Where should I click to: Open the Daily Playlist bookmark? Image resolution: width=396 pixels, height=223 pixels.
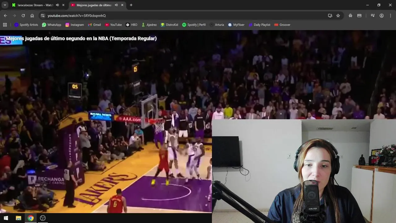(x=259, y=25)
